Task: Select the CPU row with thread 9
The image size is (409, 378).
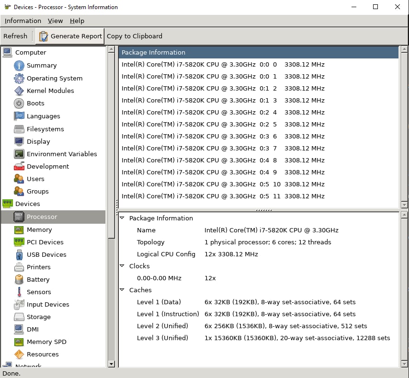Action: (259, 172)
